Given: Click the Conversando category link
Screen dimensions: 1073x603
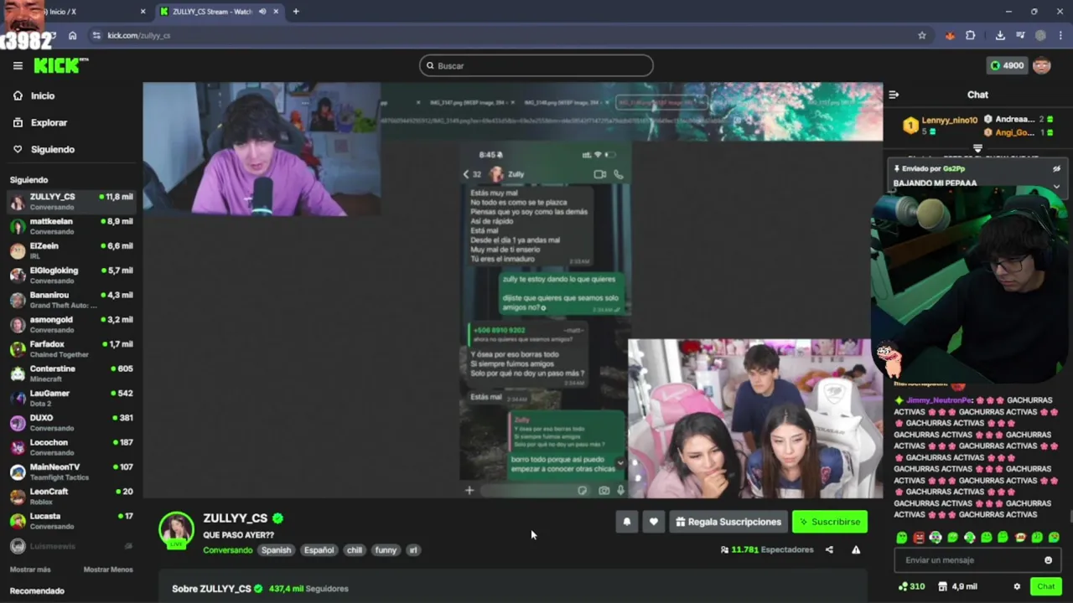Looking at the screenshot, I should 227,550.
